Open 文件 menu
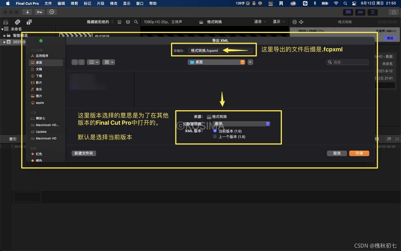Viewport: 401px width, 251px height. click(x=48, y=3)
